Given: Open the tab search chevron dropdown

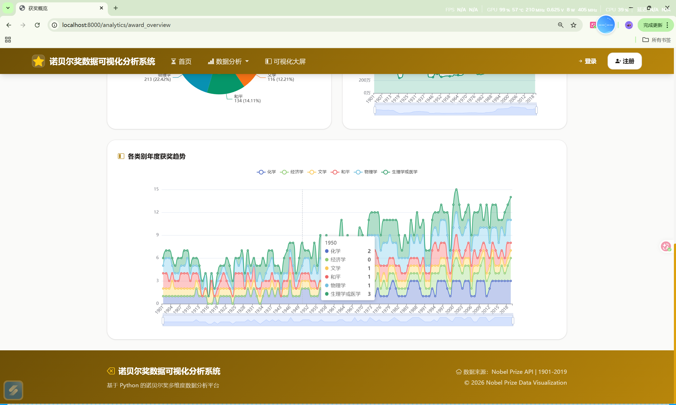Looking at the screenshot, I should click(x=8, y=8).
